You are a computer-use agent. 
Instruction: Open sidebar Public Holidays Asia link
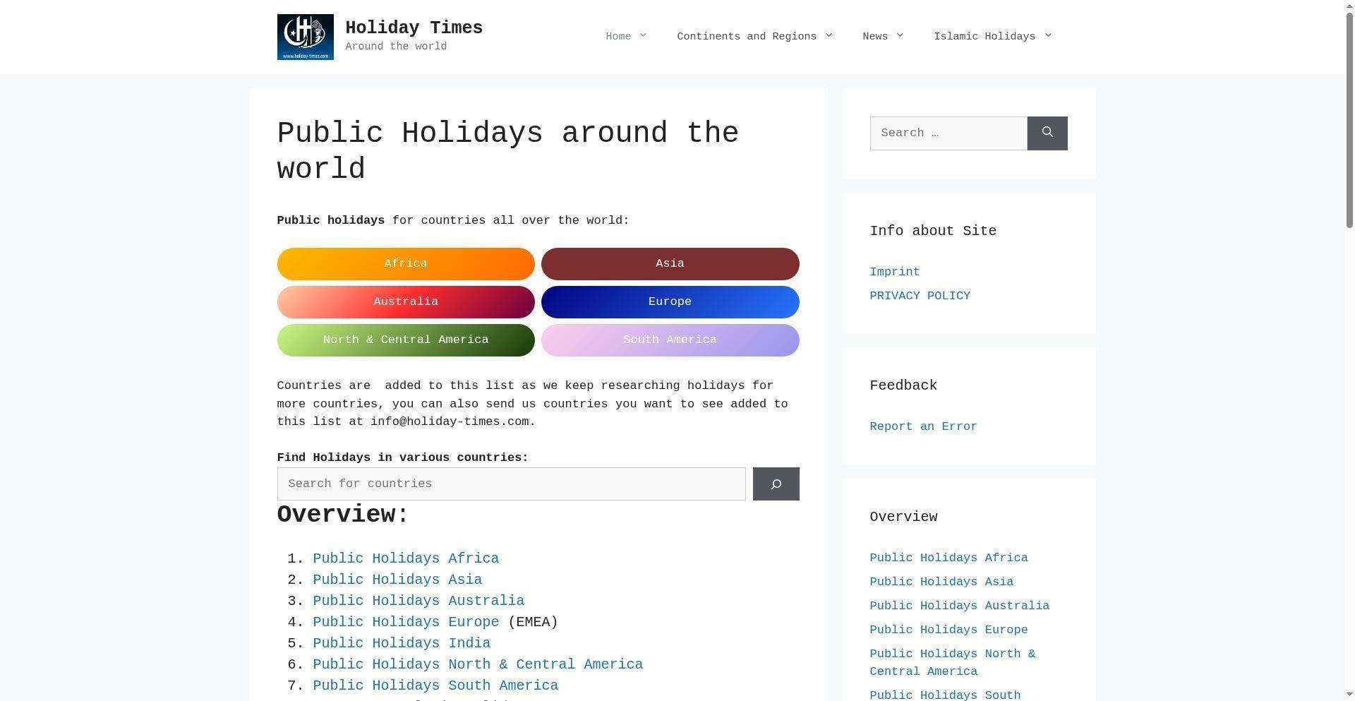point(941,582)
